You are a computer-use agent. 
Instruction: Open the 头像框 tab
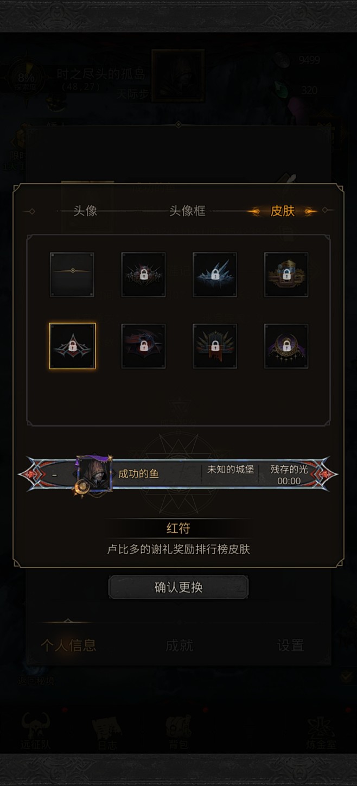[187, 211]
